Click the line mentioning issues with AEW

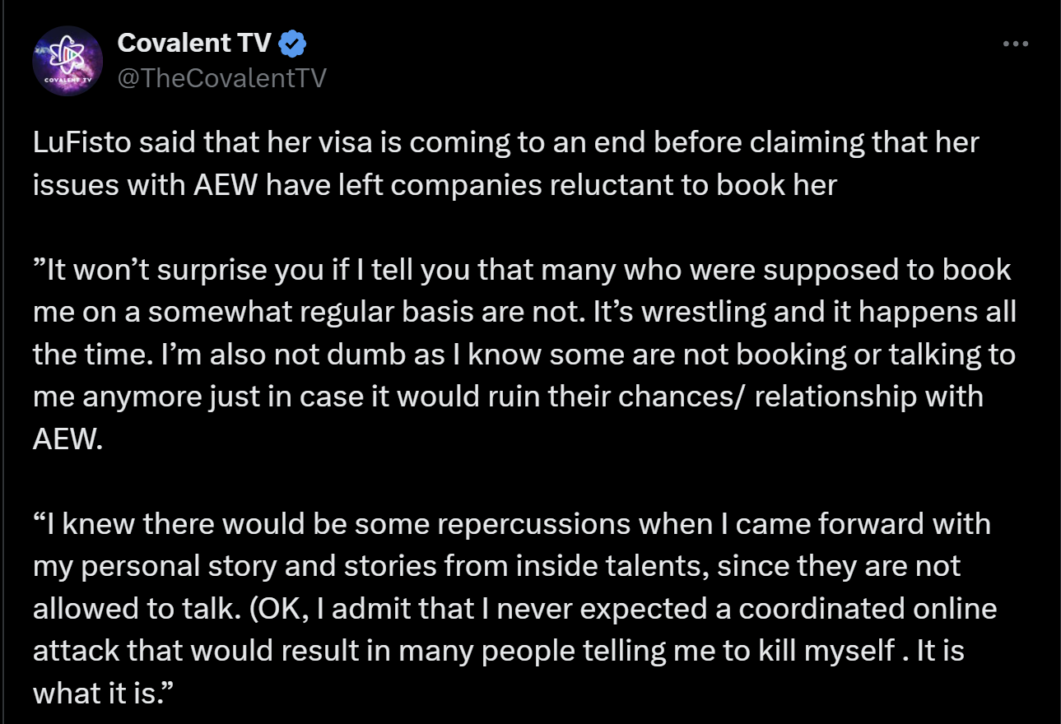point(435,186)
